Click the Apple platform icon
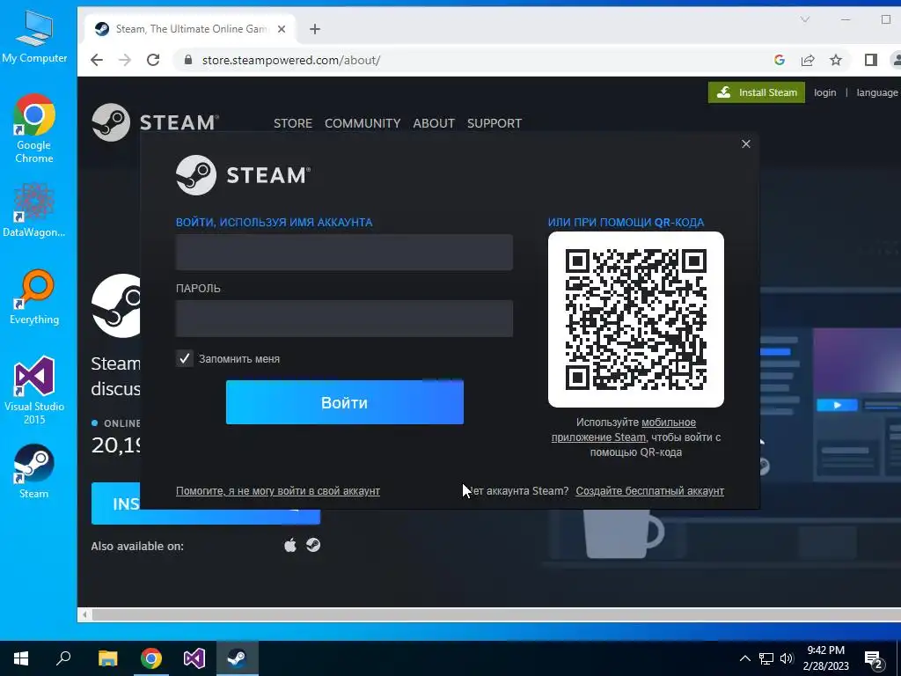This screenshot has width=901, height=676. coord(290,545)
